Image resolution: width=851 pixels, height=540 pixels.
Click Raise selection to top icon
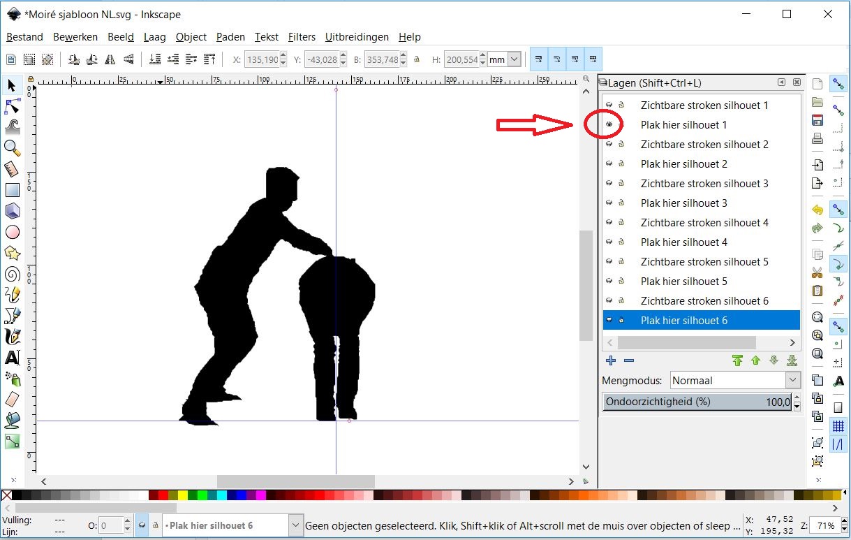(x=209, y=59)
